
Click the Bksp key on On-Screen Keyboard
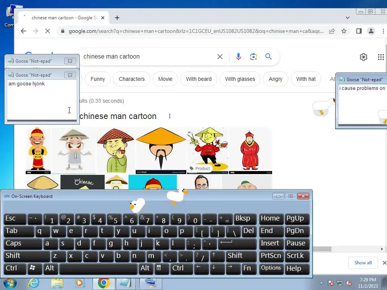[x=245, y=219]
